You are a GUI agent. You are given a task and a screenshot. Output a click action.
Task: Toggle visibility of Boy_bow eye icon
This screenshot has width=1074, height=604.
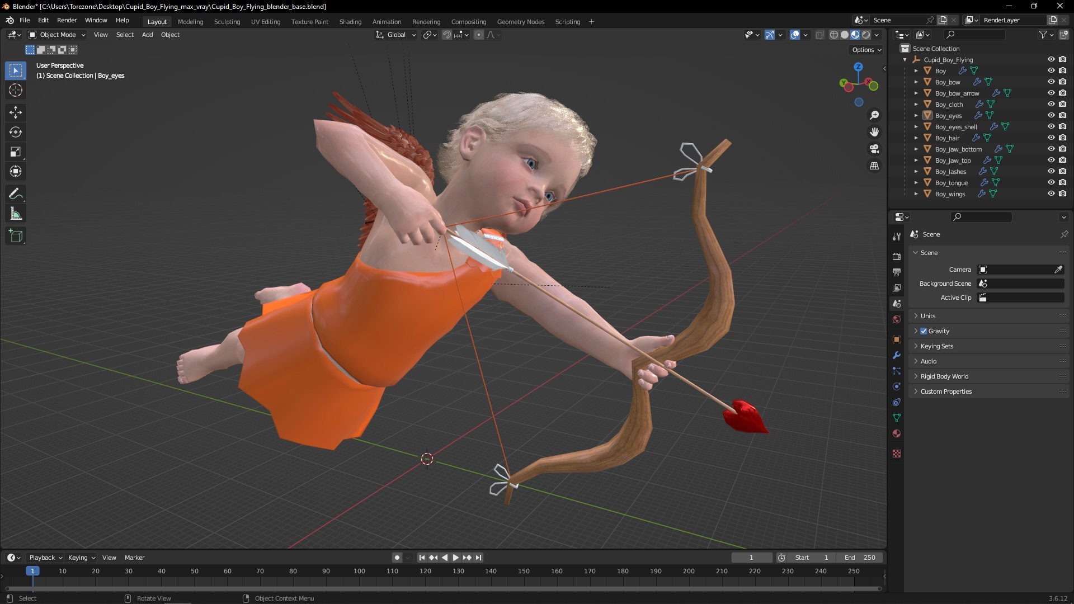click(x=1051, y=82)
